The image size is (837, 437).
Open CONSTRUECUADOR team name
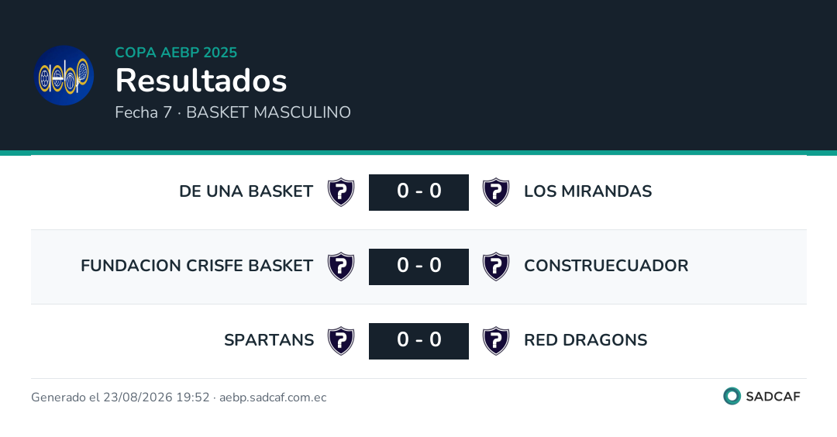tap(606, 265)
